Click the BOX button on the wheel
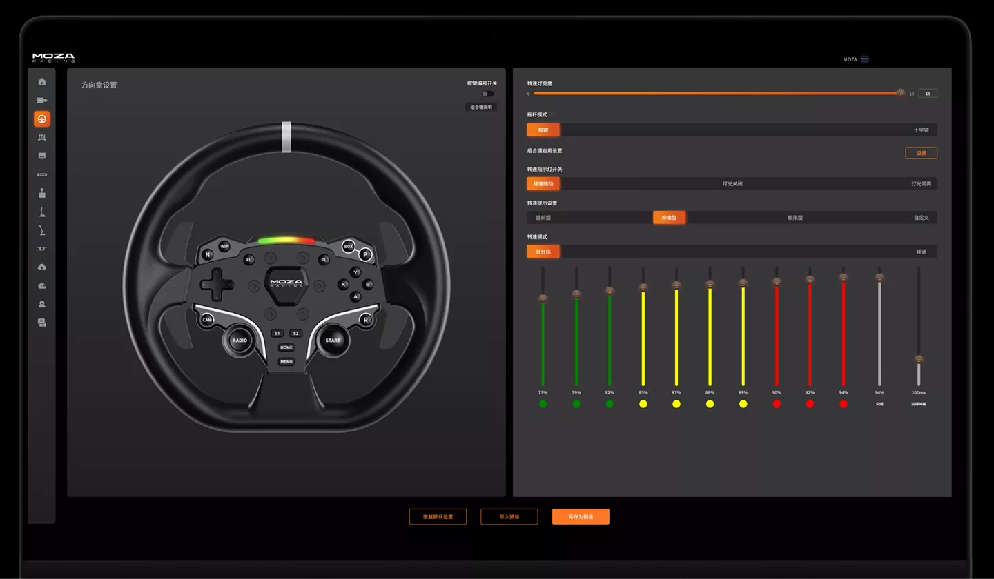 349,246
